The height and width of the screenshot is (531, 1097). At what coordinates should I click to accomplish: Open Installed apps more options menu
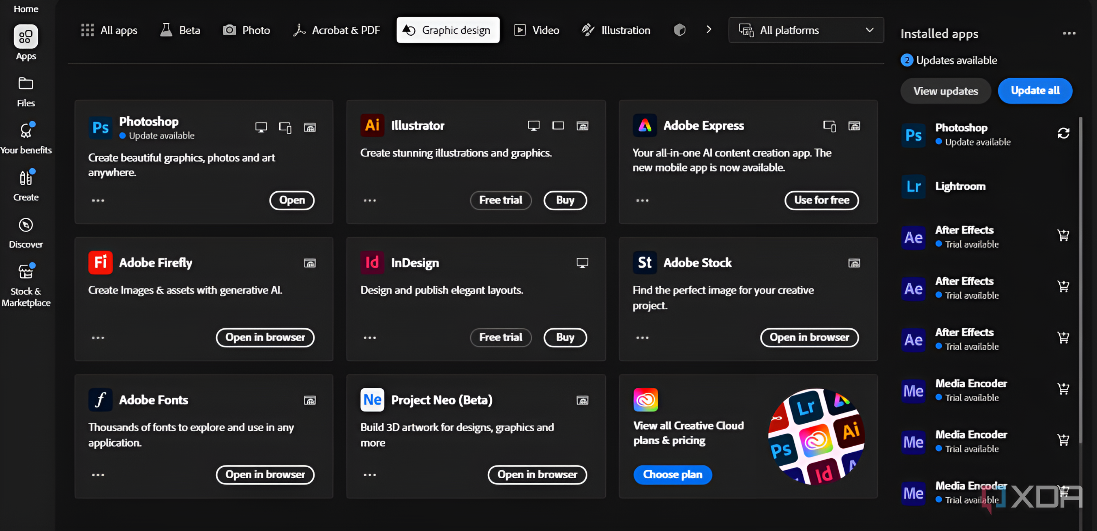point(1069,33)
